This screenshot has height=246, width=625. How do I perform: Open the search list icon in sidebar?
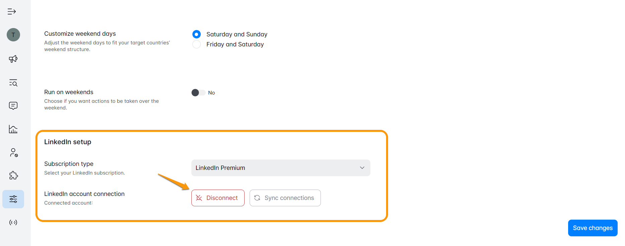coord(13,83)
